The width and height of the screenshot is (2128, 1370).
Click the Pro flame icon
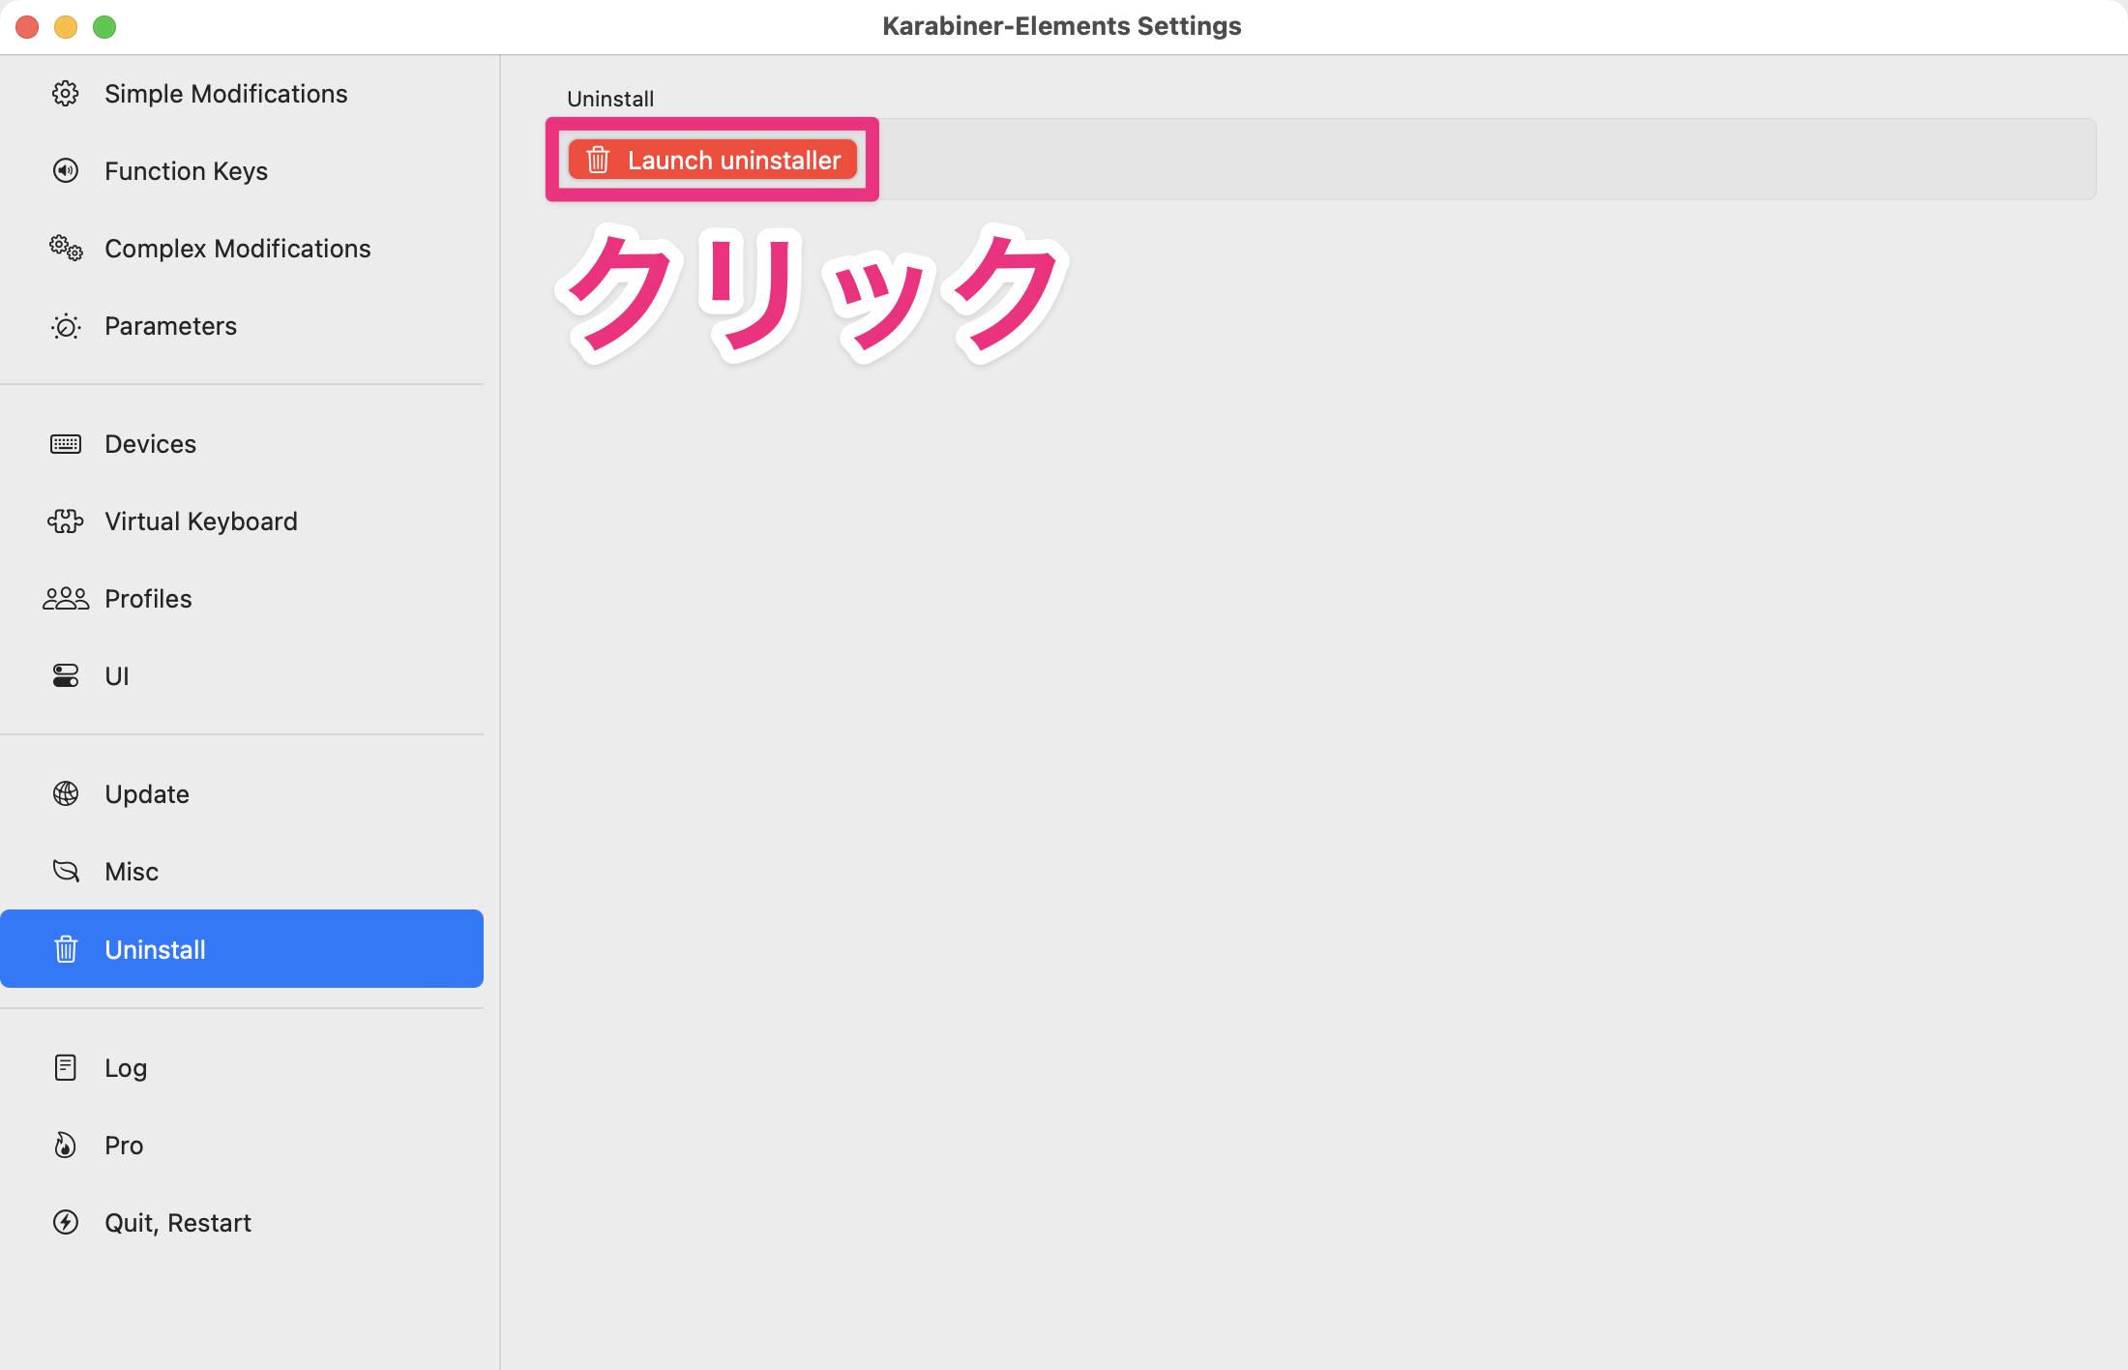[x=65, y=1145]
